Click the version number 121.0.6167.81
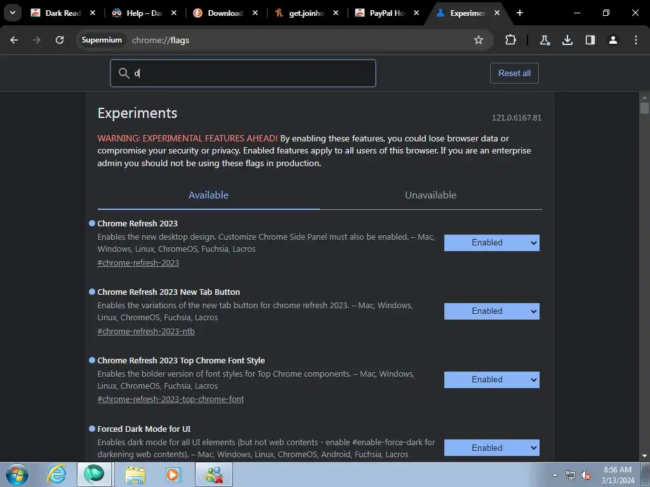The width and height of the screenshot is (650, 487). pos(517,117)
